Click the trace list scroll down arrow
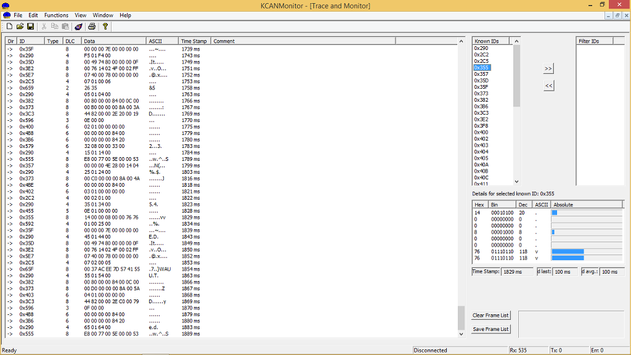Image resolution: width=631 pixels, height=355 pixels. tap(461, 333)
